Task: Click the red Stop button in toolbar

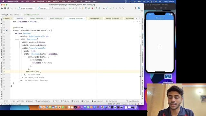Action: [92, 8]
